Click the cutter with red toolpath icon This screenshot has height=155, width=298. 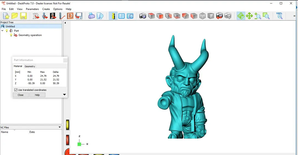pos(62,16)
